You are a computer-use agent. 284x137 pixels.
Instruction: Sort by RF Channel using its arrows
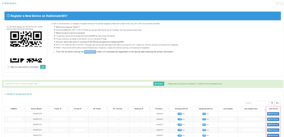click(128, 109)
